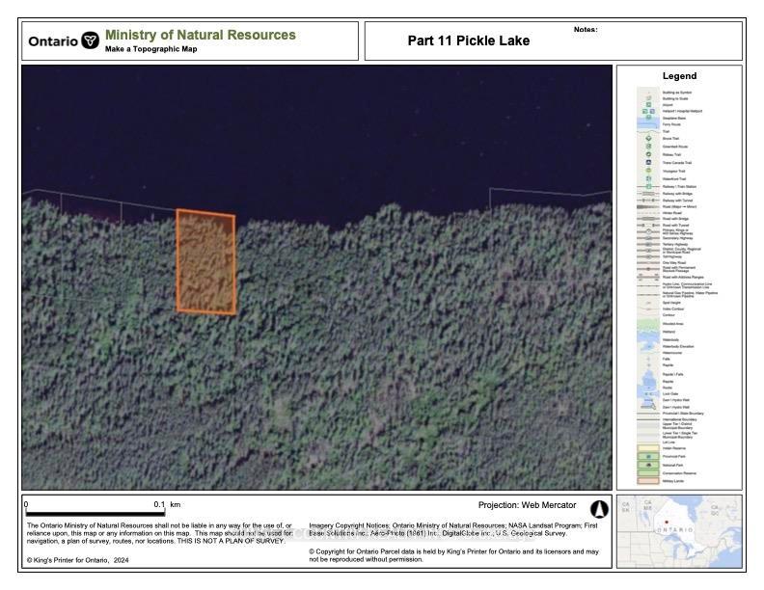764x590 pixels.
Task: Click the 'Notes:' label
Action: coord(586,30)
